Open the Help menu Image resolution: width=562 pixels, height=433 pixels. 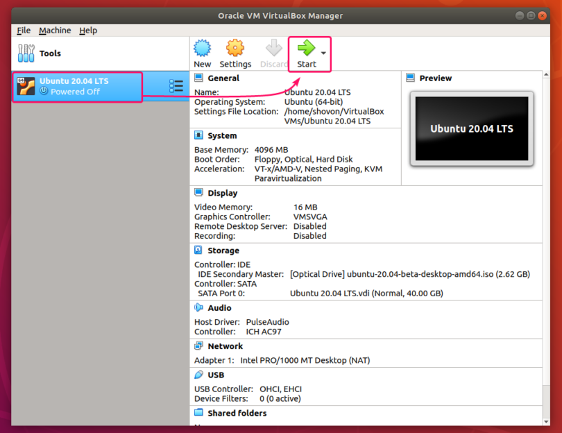click(88, 31)
